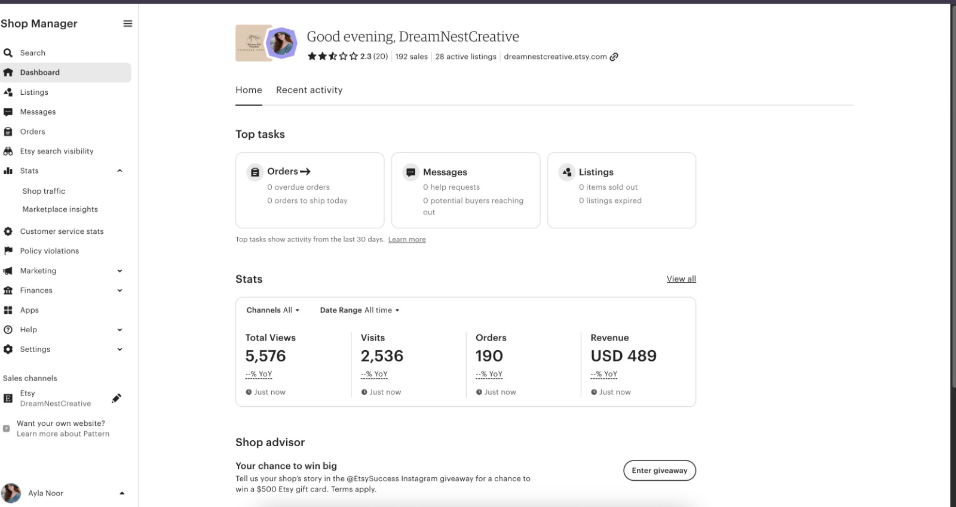Screen dimensions: 956x507
Task: Click the Orders clipboard icon in sidebar
Action: tap(8, 131)
